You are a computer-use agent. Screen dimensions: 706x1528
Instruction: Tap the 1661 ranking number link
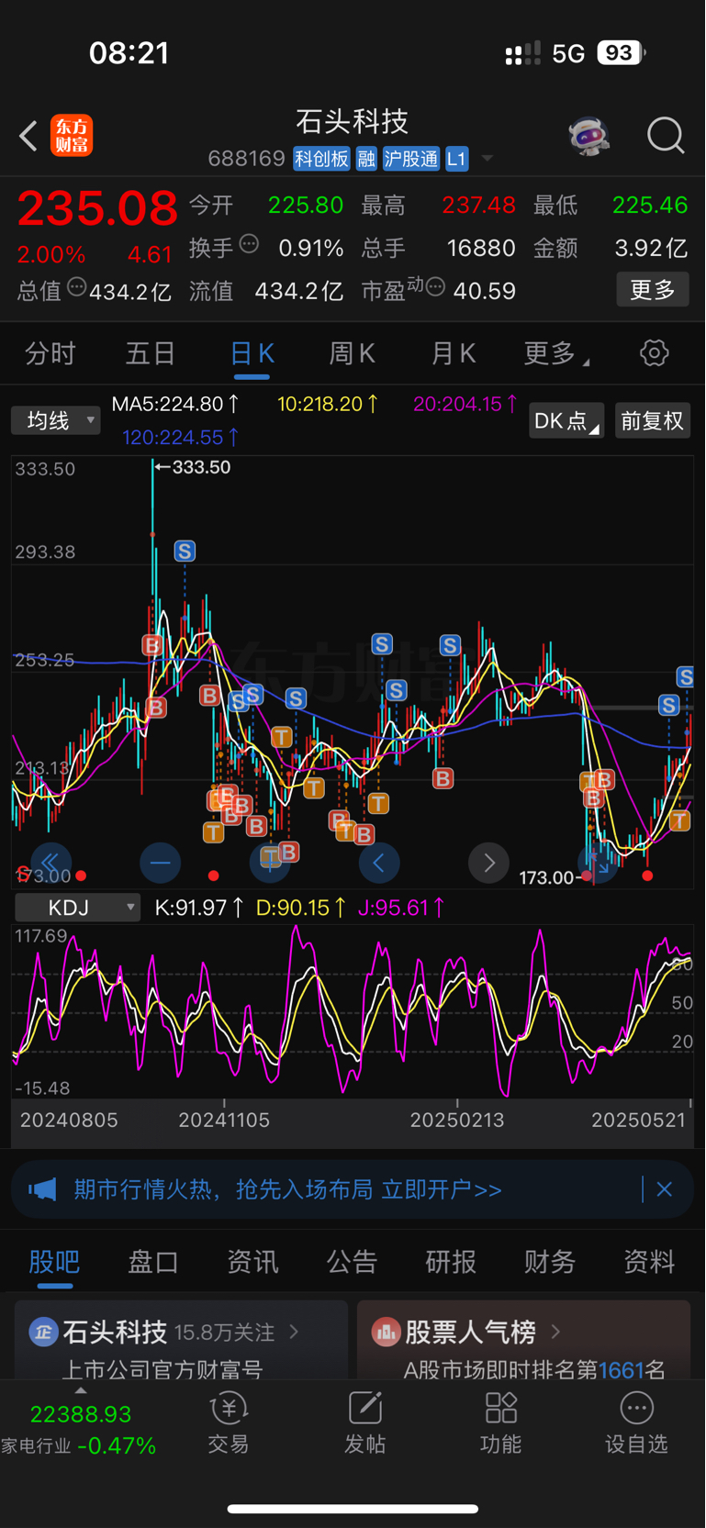pyautogui.click(x=622, y=1370)
